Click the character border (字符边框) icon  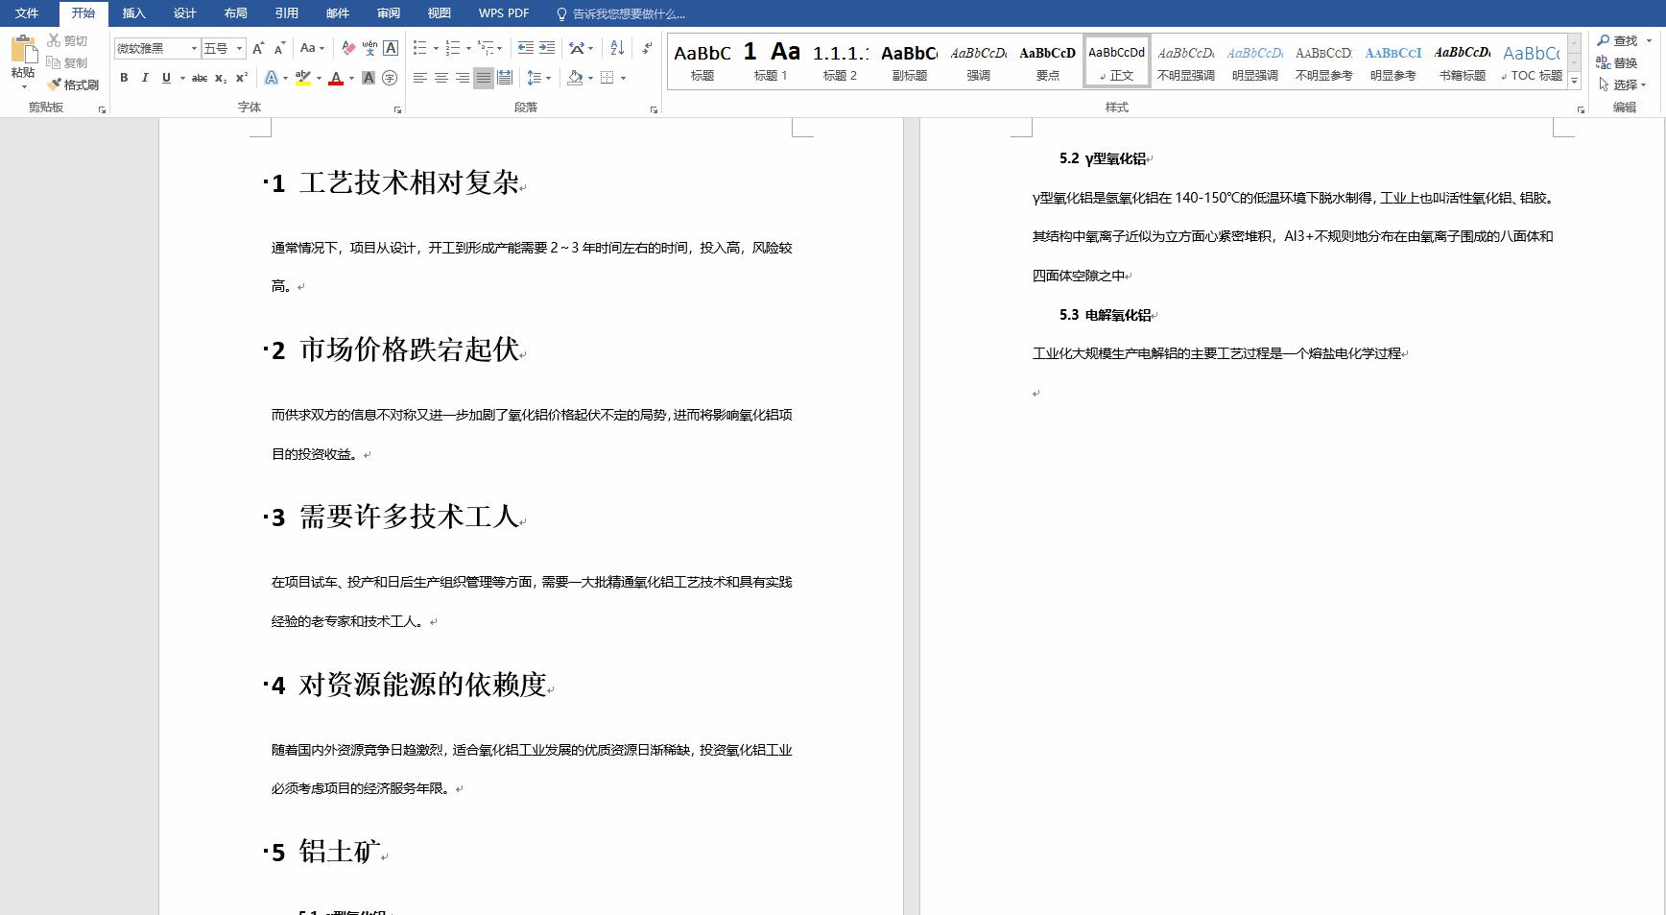389,47
